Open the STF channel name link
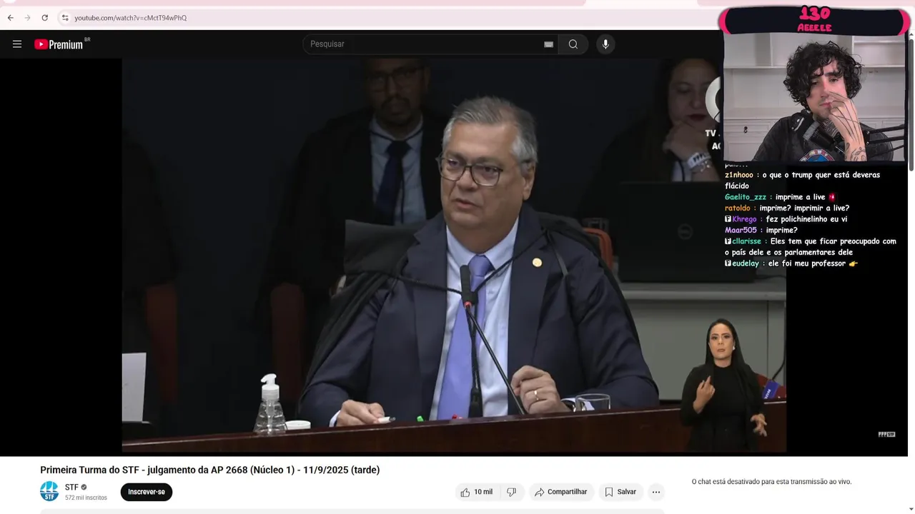Image resolution: width=915 pixels, height=514 pixels. [71, 488]
